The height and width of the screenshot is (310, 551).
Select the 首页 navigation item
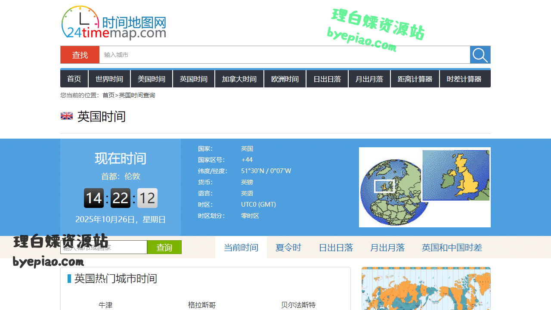[74, 79]
